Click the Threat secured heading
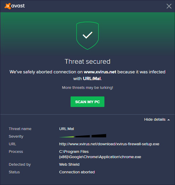Image resolution: width=175 pixels, height=185 pixels. pos(87,61)
